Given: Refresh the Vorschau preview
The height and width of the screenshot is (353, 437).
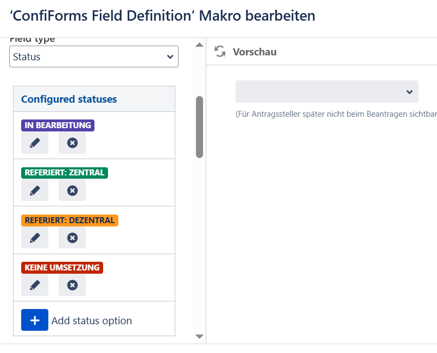Looking at the screenshot, I should [220, 52].
